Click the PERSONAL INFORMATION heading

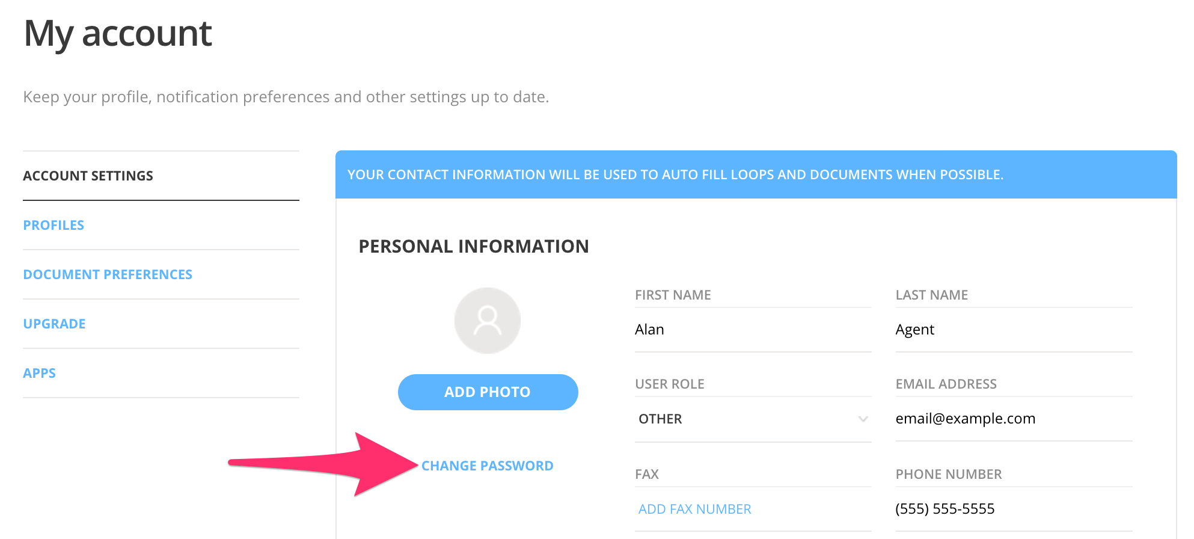coord(473,245)
